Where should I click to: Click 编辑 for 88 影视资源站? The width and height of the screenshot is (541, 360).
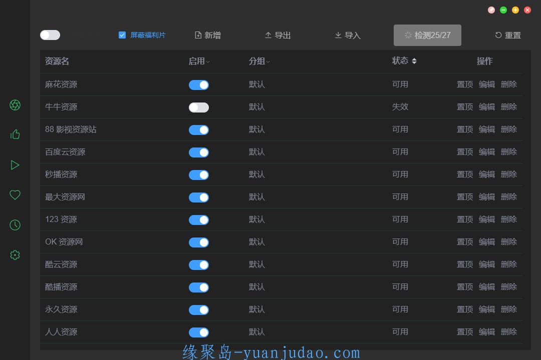pos(487,129)
